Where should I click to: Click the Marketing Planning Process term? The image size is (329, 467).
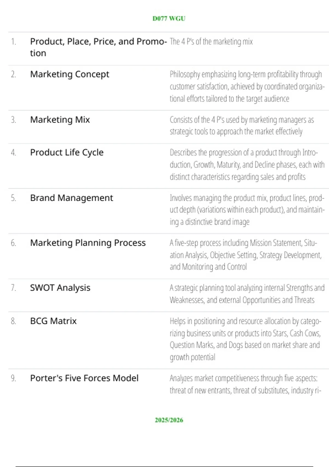(x=88, y=243)
